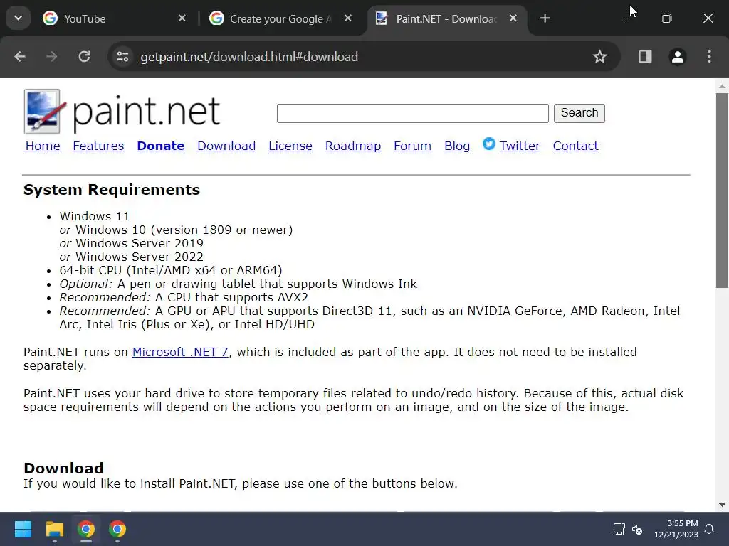Viewport: 729px width, 546px height.
Task: Click the paint.net logo image
Action: 122,112
